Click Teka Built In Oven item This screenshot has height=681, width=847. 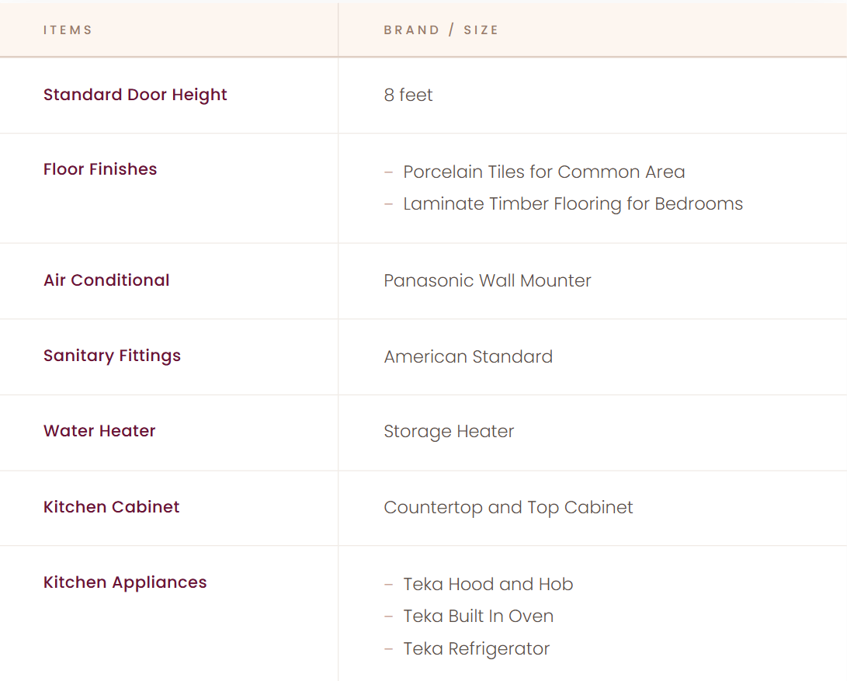[x=478, y=617]
